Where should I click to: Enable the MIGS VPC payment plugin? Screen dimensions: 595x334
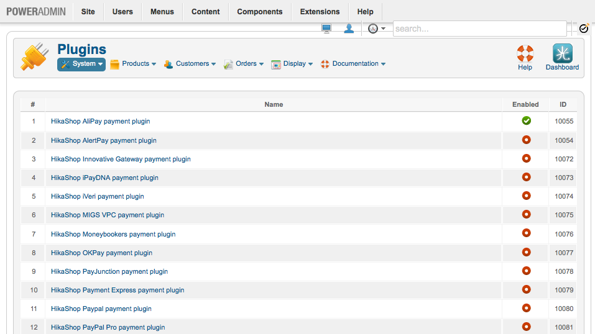click(527, 214)
